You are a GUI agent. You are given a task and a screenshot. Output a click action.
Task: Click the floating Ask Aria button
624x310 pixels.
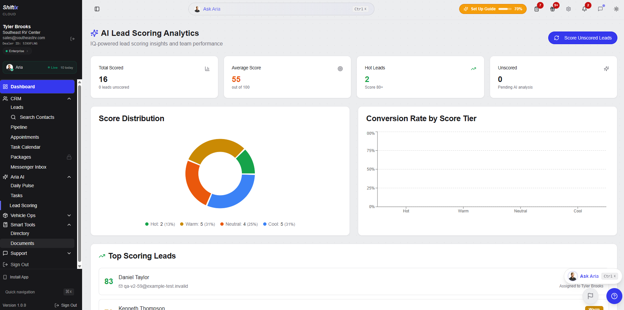(x=593, y=276)
